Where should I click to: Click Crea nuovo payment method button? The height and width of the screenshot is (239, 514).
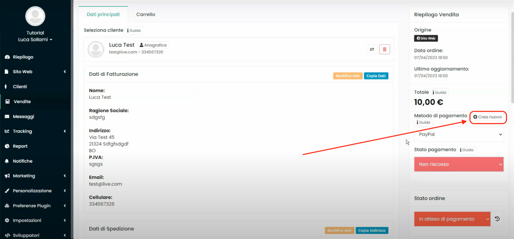pyautogui.click(x=487, y=117)
